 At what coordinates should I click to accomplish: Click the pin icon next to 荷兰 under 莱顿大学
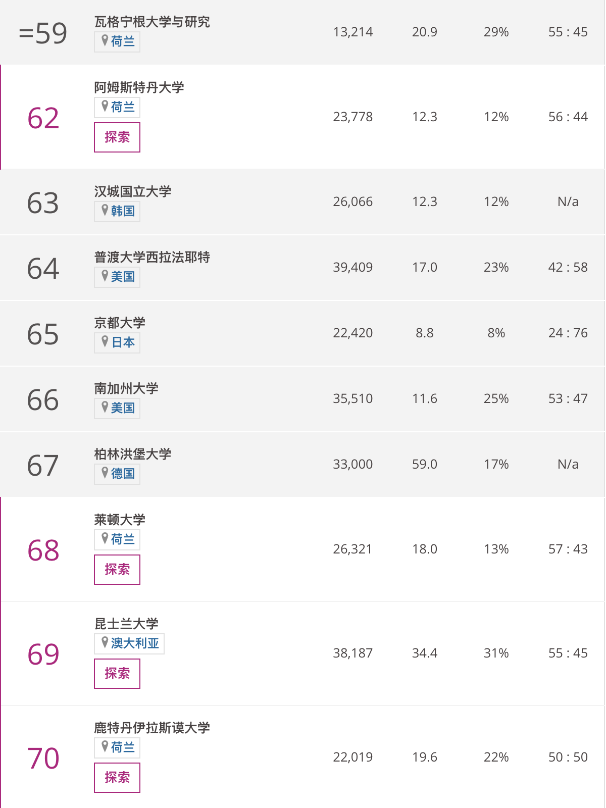(x=105, y=538)
